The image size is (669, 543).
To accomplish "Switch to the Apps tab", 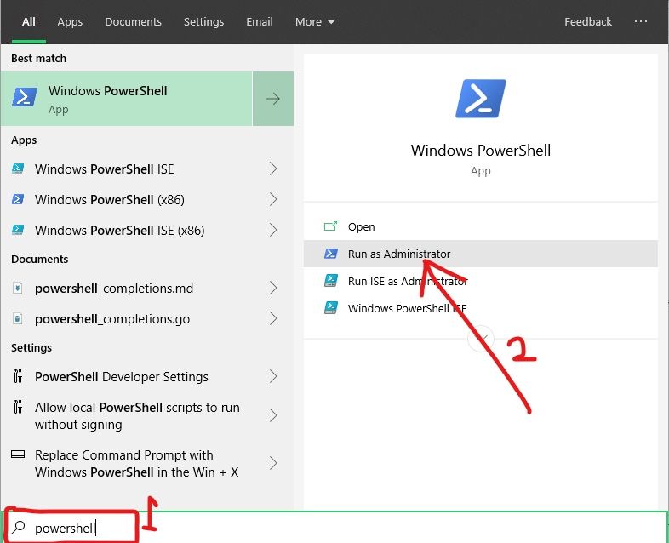I will 70,21.
